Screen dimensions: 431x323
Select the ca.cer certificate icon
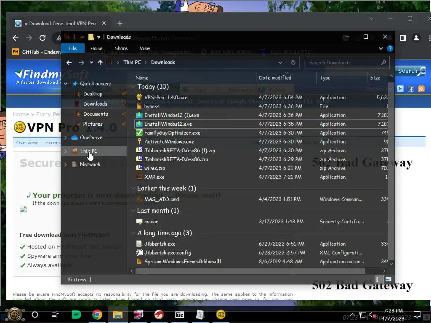(x=139, y=221)
